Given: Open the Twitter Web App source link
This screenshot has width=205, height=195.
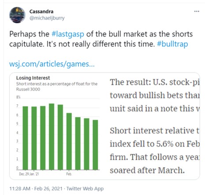Looking at the screenshot, I should pos(85,188).
